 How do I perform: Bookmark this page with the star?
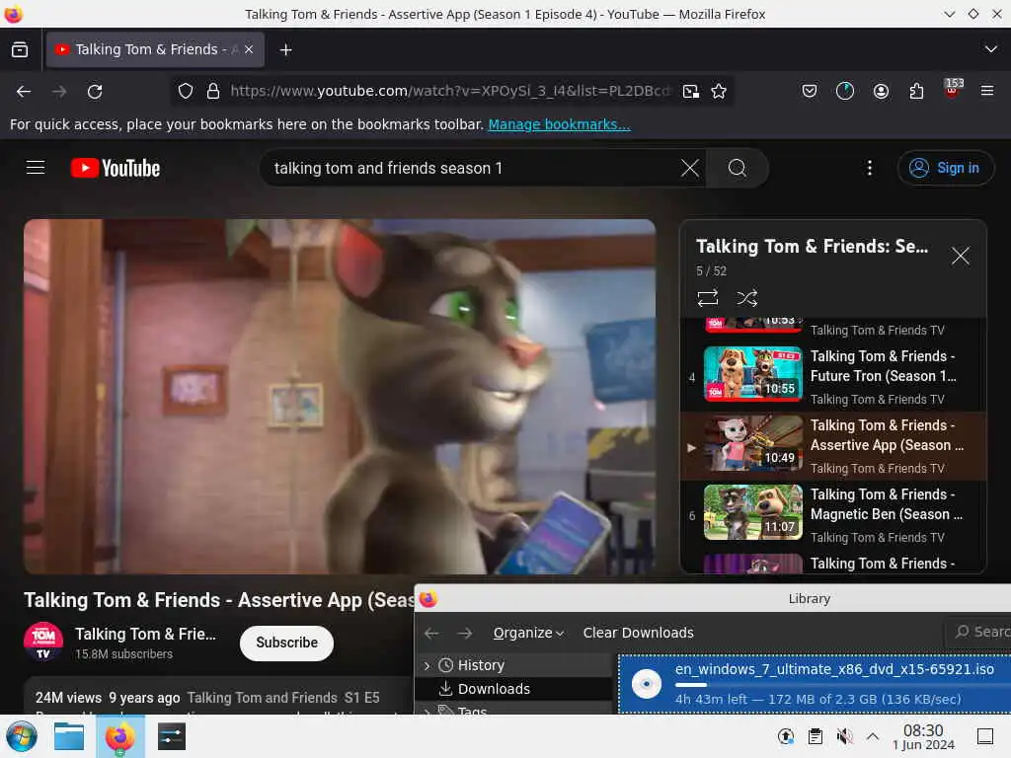click(x=719, y=92)
